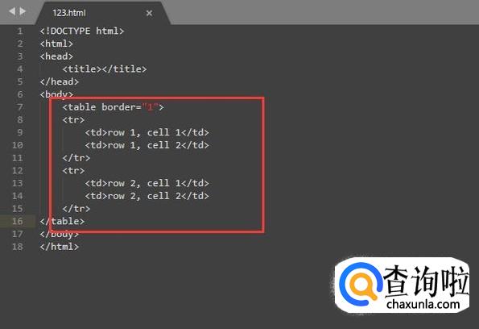Click line number 18 in the gutter
Screen dimensions: 479x329
[x=18, y=247]
